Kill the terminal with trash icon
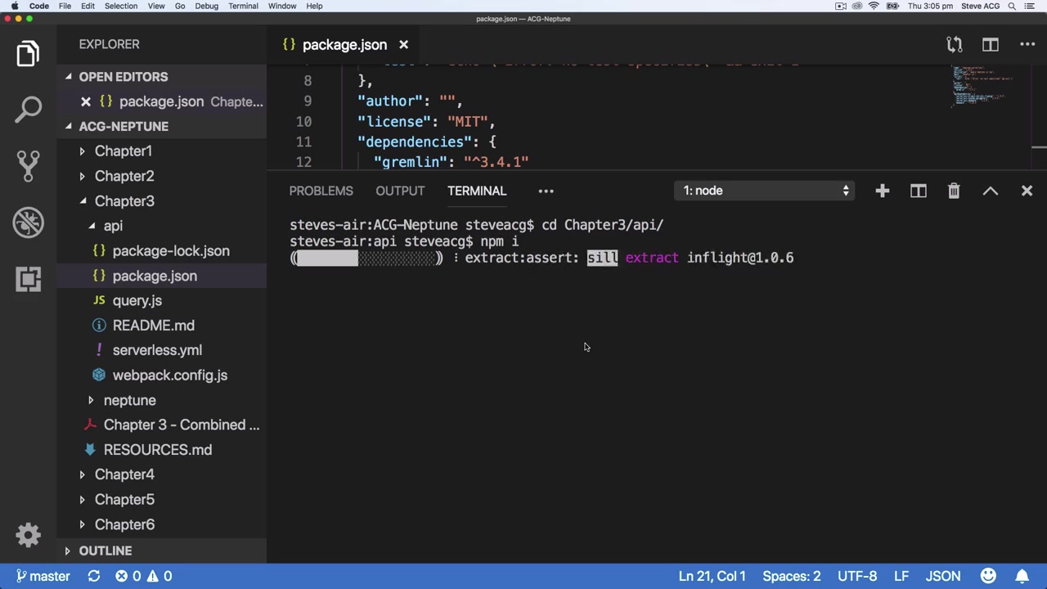Image resolution: width=1047 pixels, height=589 pixels. tap(954, 191)
